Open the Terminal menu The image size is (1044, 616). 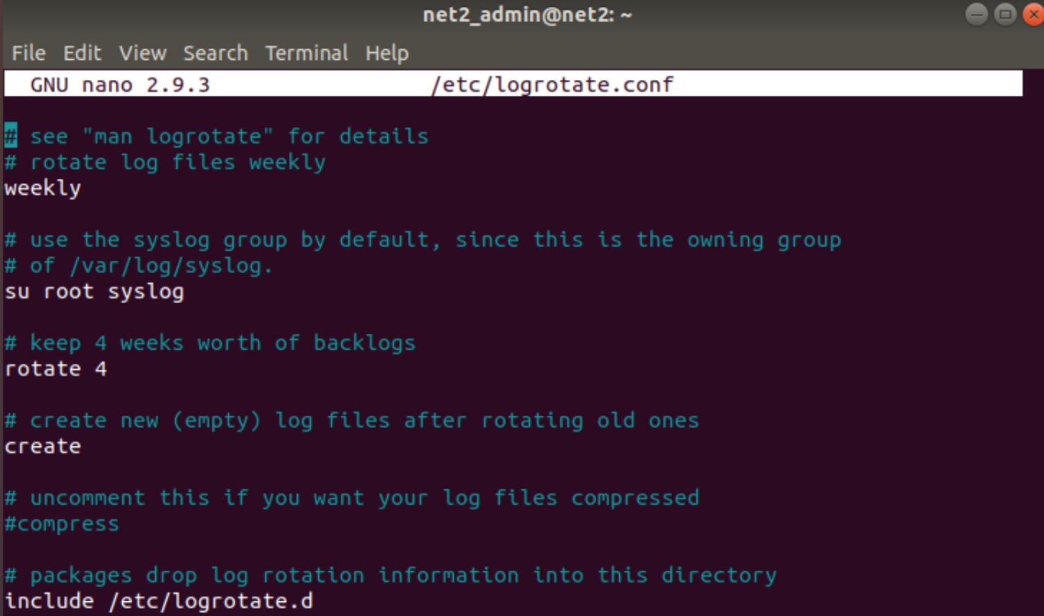click(x=307, y=53)
